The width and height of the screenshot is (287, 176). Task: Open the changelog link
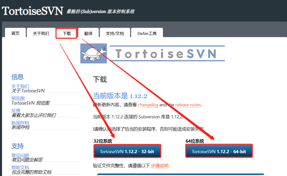click(x=148, y=105)
